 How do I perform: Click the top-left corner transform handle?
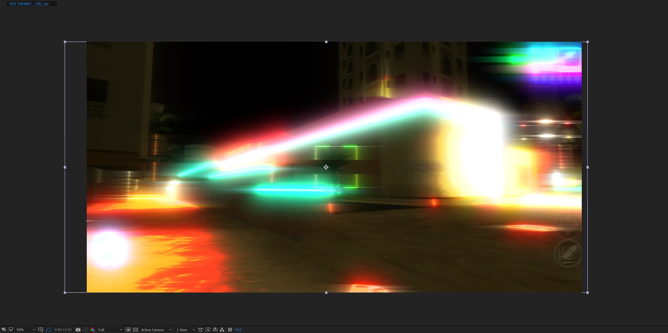pyautogui.click(x=65, y=42)
